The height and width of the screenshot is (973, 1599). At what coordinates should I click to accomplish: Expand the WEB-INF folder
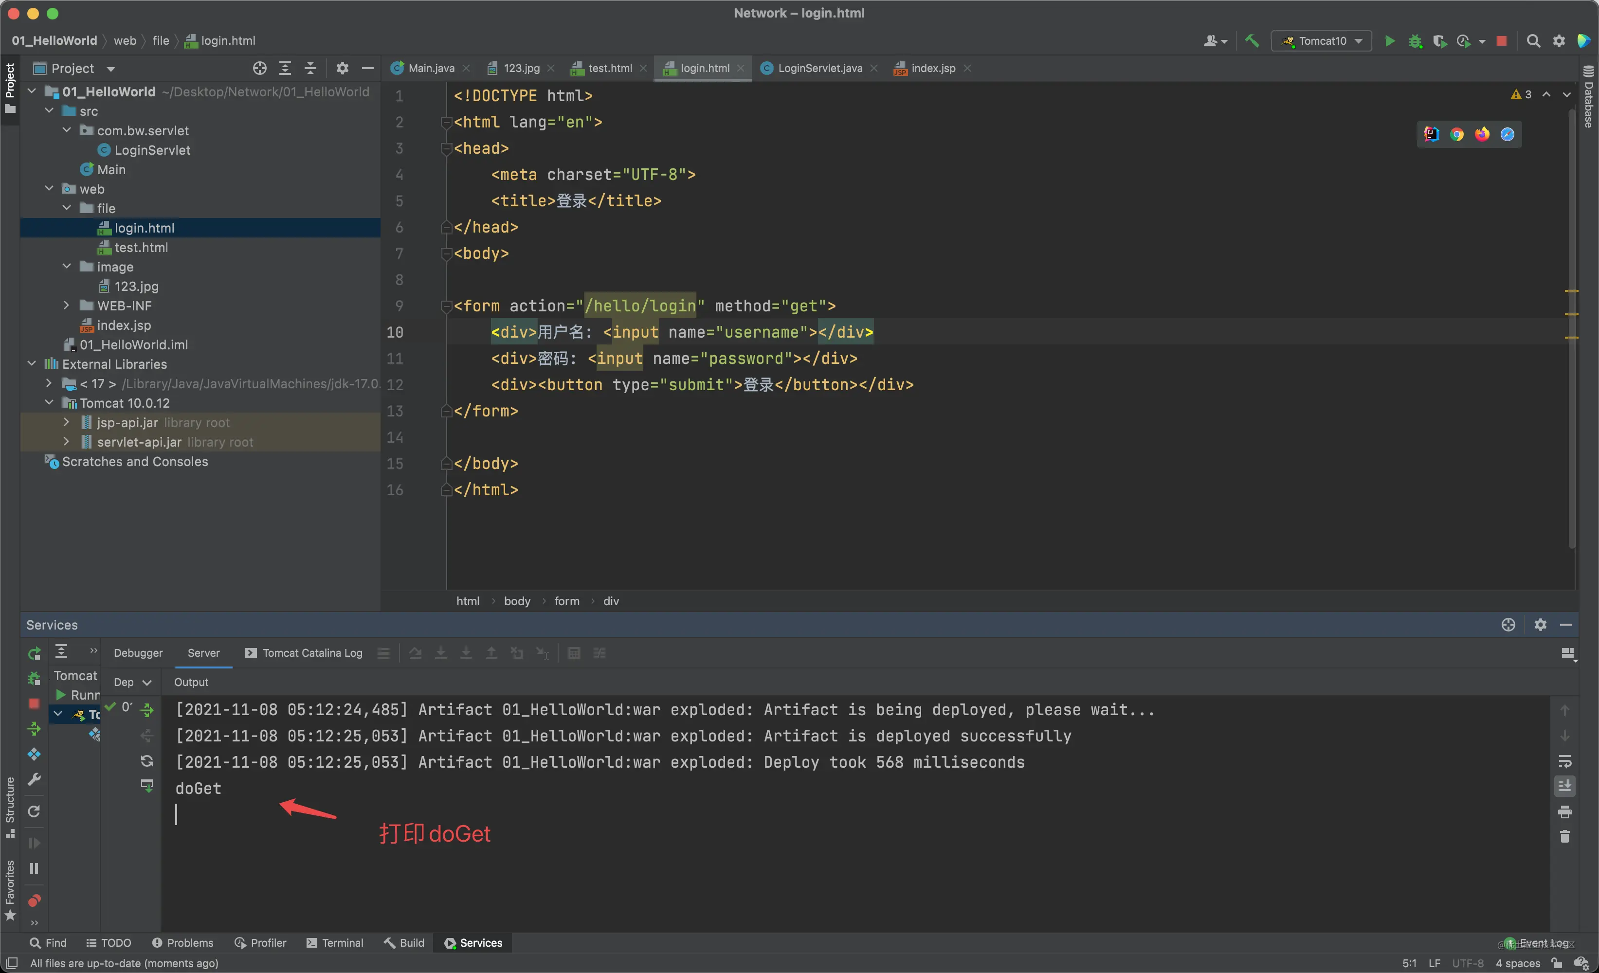pyautogui.click(x=67, y=306)
